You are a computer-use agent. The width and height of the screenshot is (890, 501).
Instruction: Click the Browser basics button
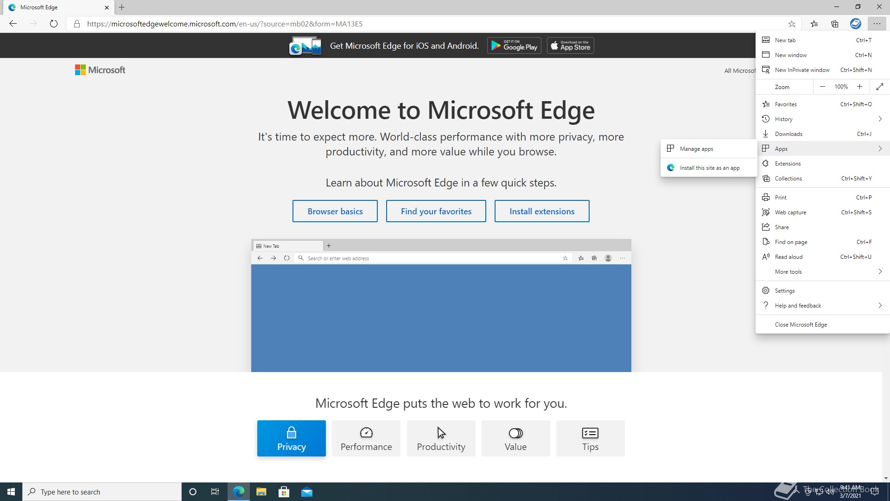pos(335,211)
